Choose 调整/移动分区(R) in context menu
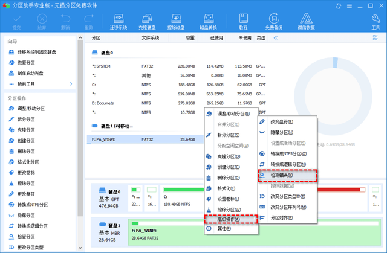 point(231,114)
